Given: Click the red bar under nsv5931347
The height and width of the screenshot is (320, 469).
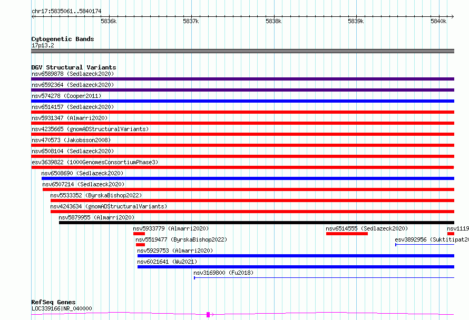Looking at the screenshot, I should point(242,123).
